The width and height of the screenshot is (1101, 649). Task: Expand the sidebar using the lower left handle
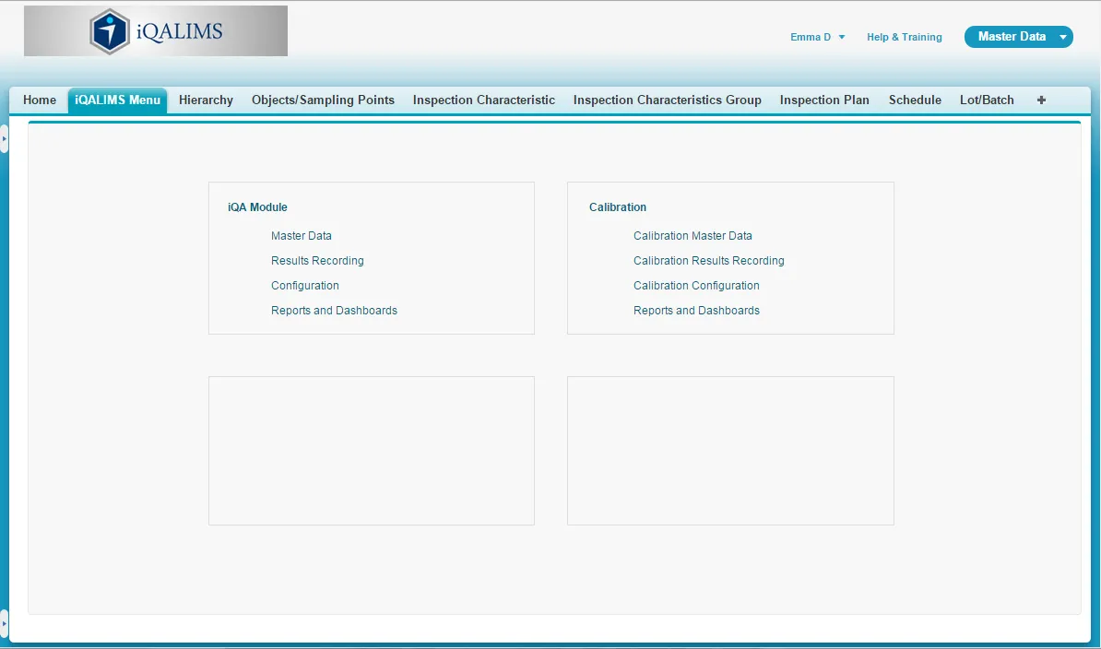4,623
